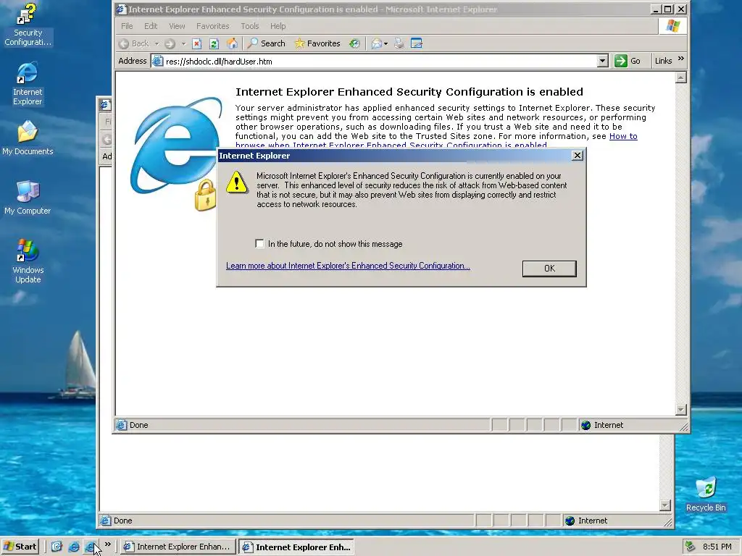Click OK in the Internet Explorer dialog
Image resolution: width=742 pixels, height=556 pixels.
click(549, 268)
